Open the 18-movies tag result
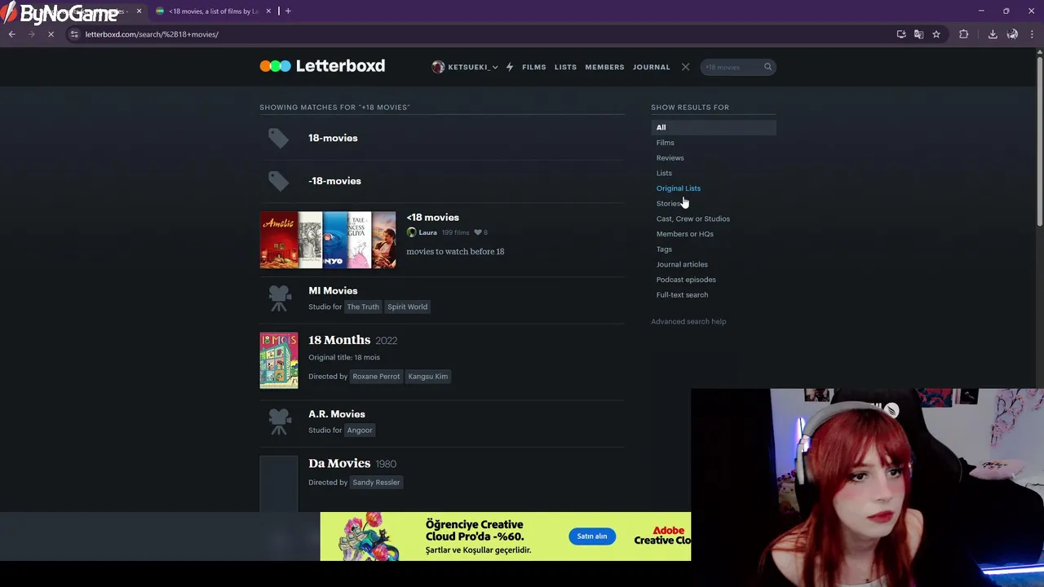 click(333, 138)
